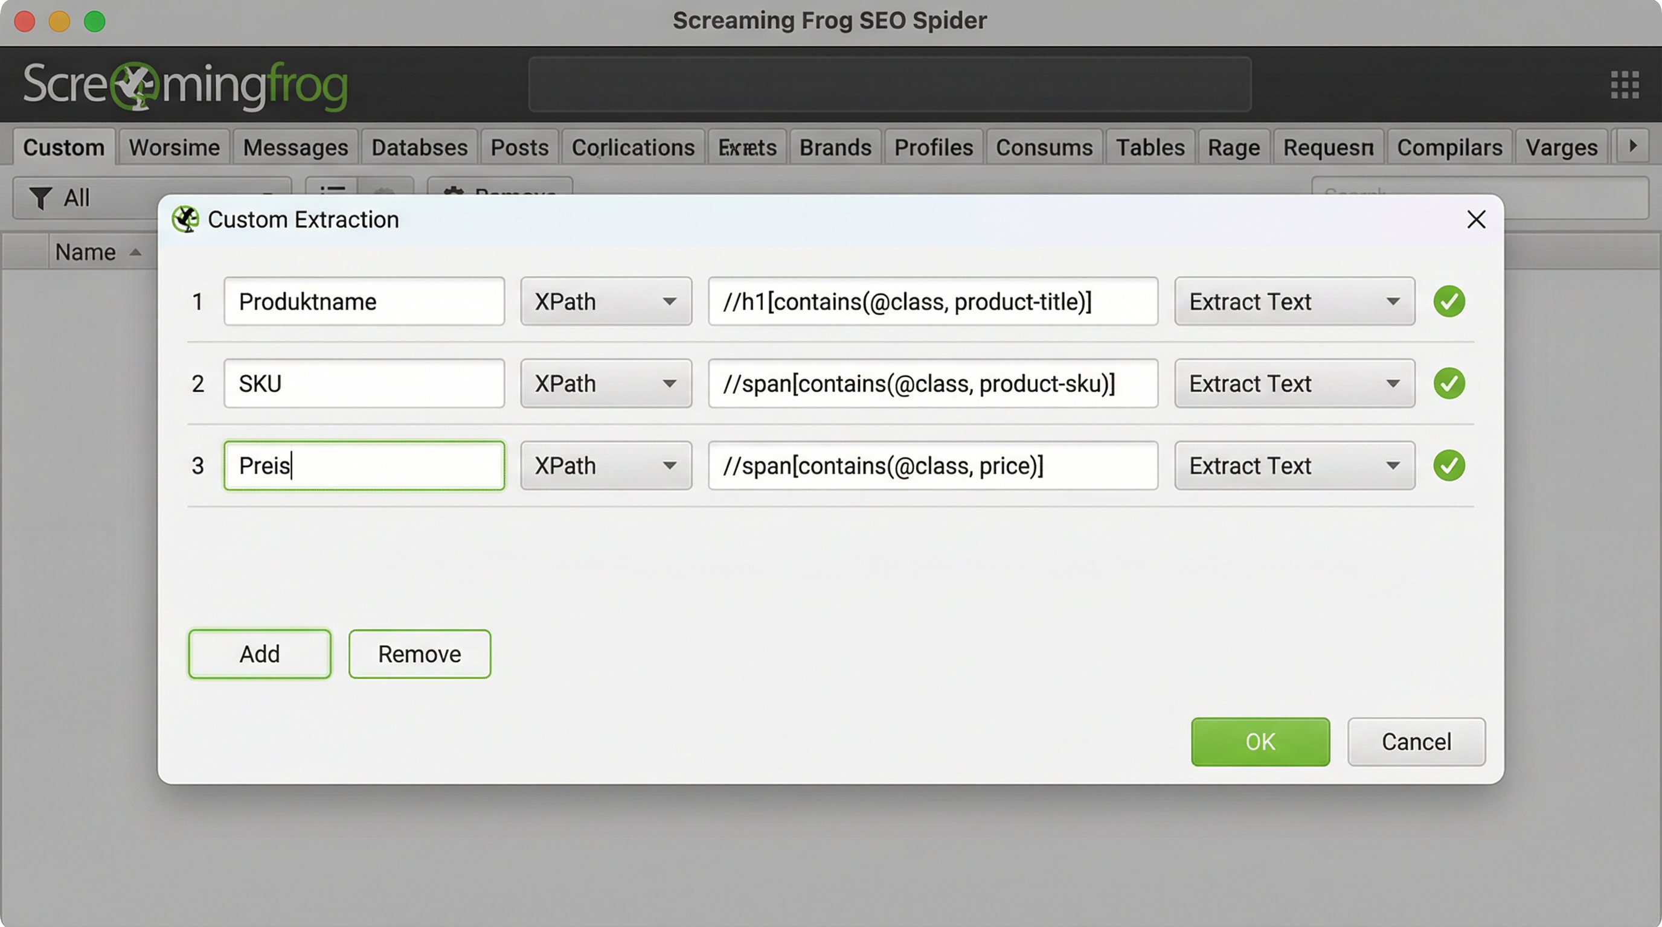Click the frog icon in the Custom Extraction title
The width and height of the screenshot is (1662, 927).
pos(185,219)
